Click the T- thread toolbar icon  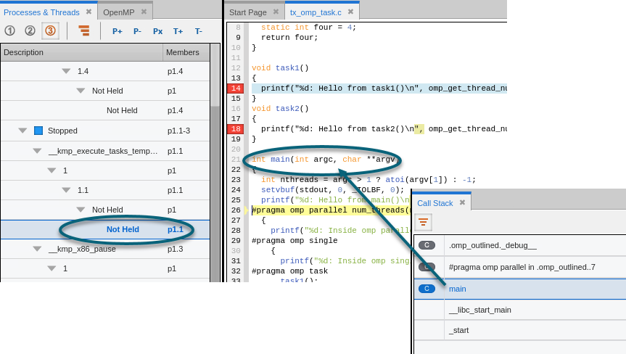point(198,31)
